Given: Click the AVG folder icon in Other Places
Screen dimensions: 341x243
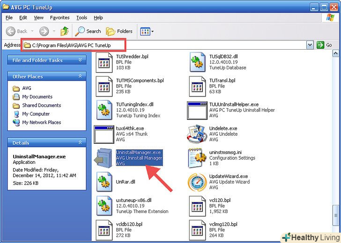Looking at the screenshot, I should tap(16, 88).
